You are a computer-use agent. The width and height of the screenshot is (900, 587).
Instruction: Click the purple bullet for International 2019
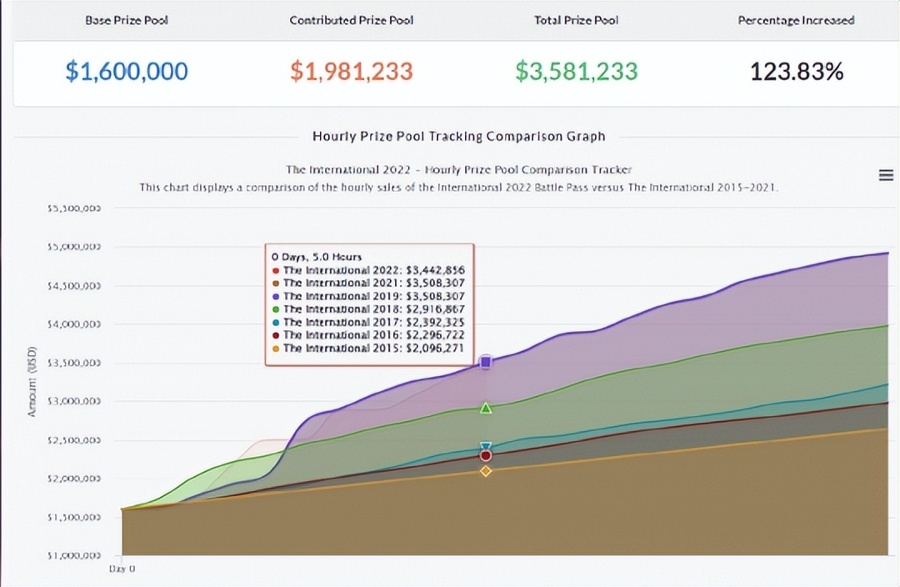tap(276, 296)
